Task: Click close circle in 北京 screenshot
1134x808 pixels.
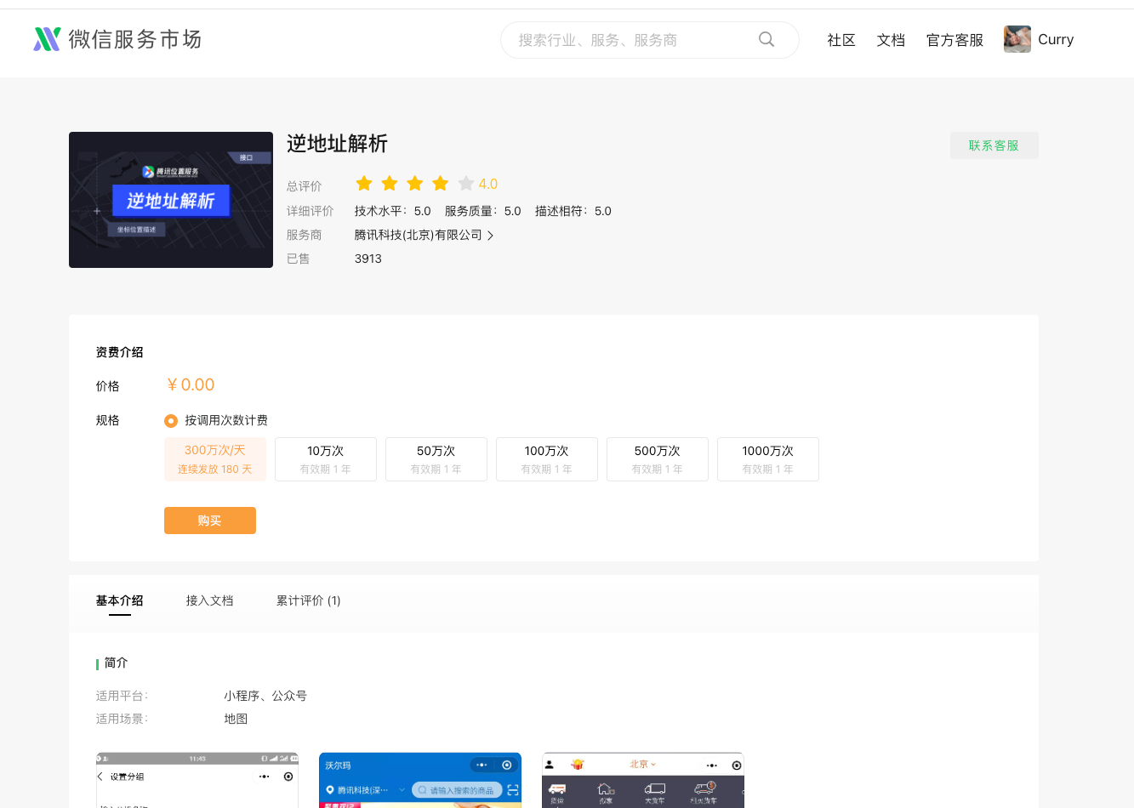Action: 737,765
